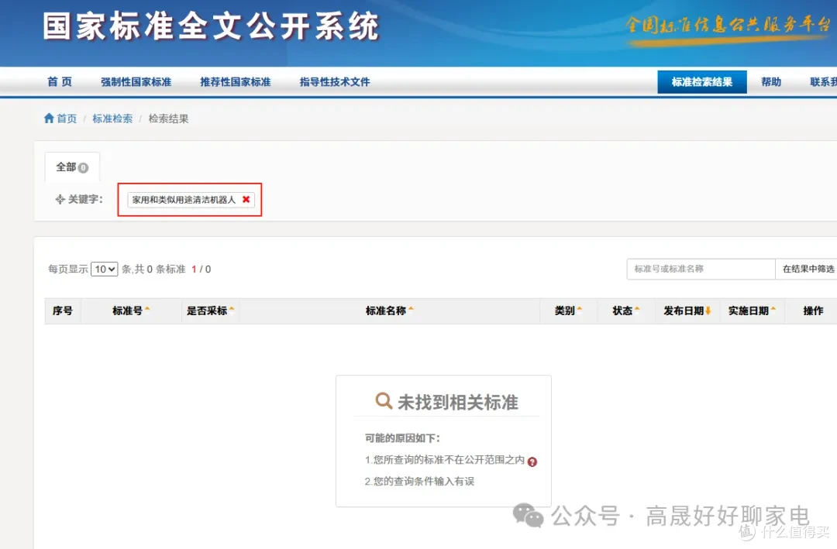
Task: Select the 标准检索结果 tab
Action: [x=702, y=81]
